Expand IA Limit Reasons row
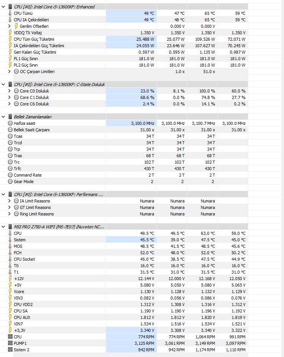Screen dimensions: 284x357 click(x=10, y=201)
